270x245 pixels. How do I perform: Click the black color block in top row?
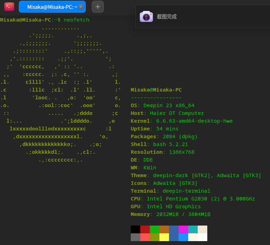click(x=135, y=229)
